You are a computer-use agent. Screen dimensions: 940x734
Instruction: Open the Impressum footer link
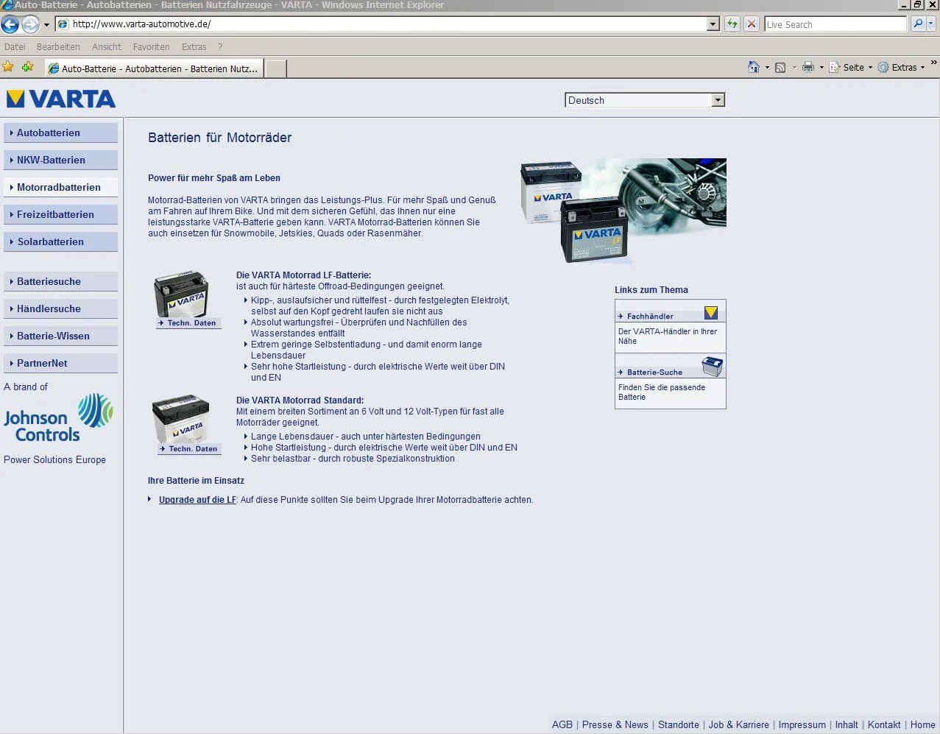click(x=802, y=724)
